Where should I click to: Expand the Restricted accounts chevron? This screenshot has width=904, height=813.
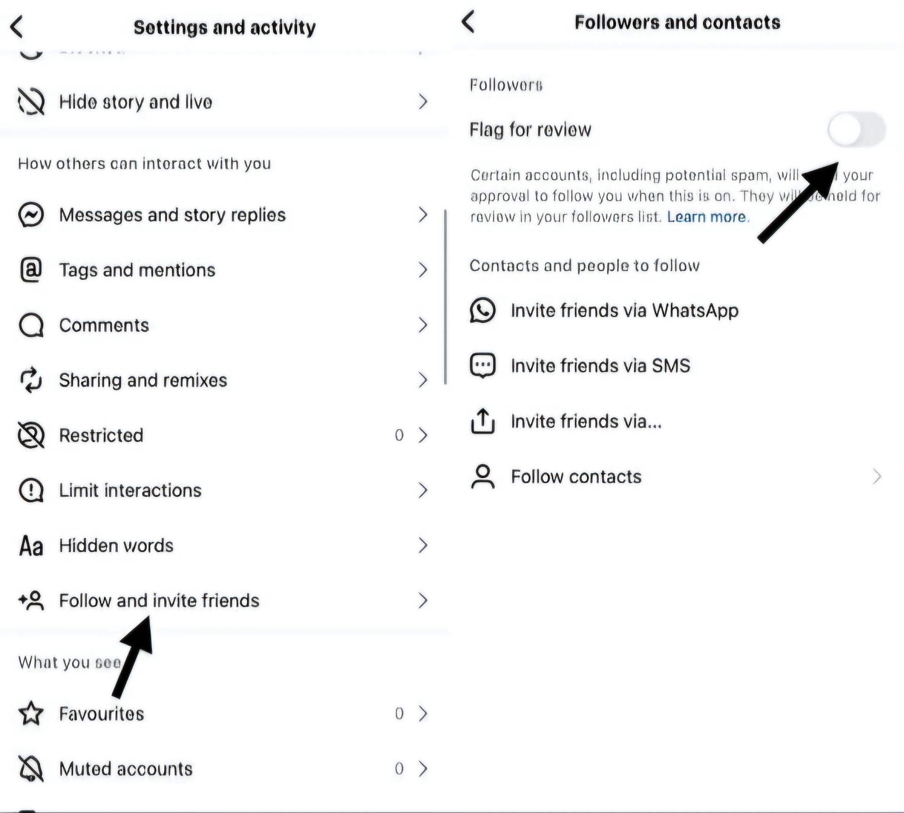pyautogui.click(x=423, y=435)
